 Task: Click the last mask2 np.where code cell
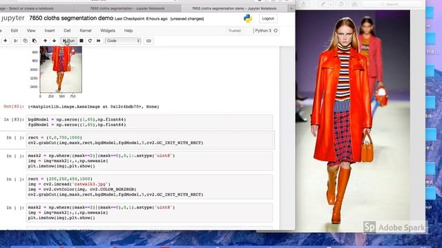point(149,213)
